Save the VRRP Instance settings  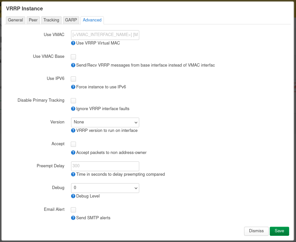pyautogui.click(x=279, y=231)
